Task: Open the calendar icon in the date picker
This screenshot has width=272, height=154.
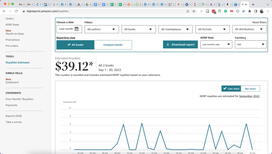Action: [x=76, y=29]
